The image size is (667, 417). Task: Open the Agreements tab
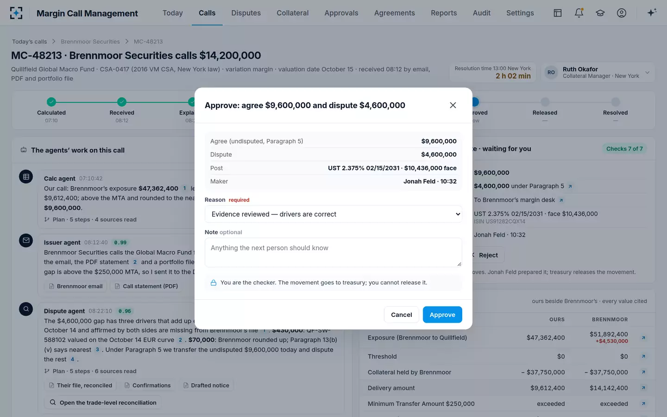395,13
